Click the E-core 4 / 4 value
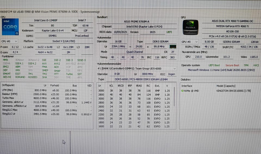This screenshot has height=154, width=261. click(15, 52)
